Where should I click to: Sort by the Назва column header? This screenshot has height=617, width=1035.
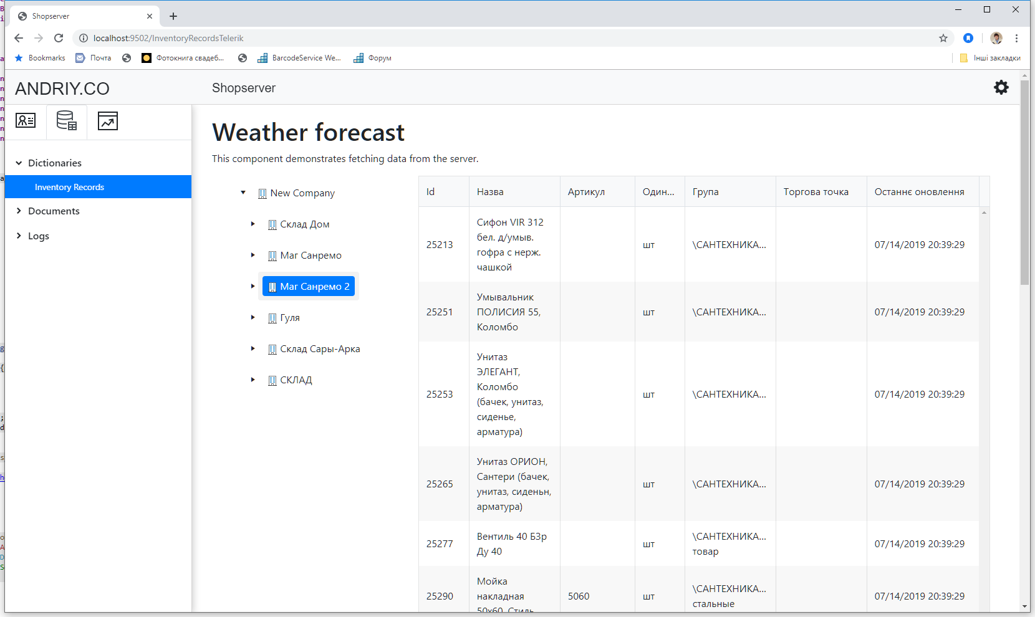point(490,192)
